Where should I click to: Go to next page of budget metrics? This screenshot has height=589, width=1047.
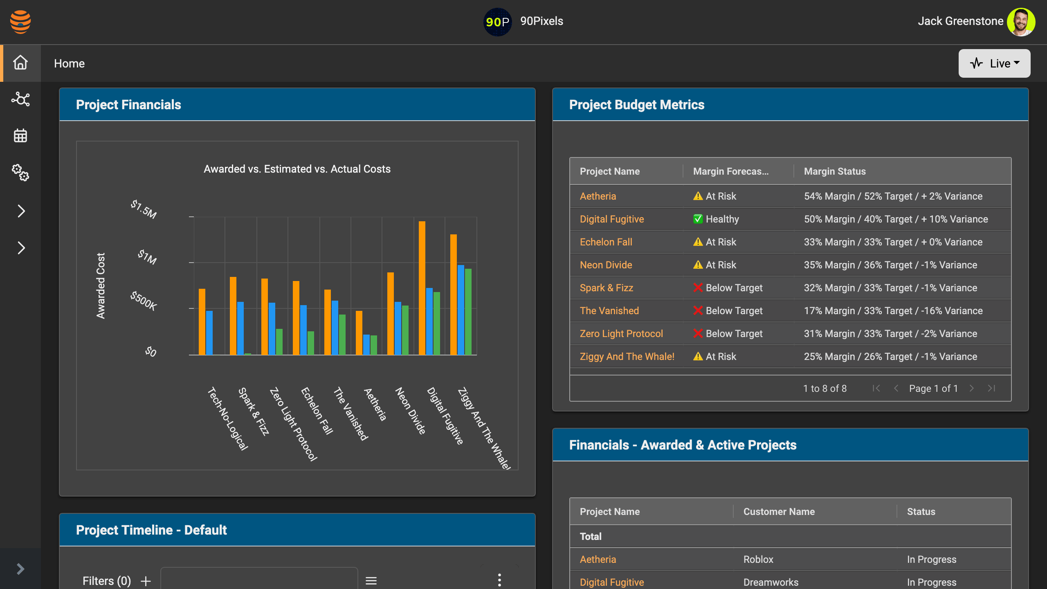click(x=972, y=388)
